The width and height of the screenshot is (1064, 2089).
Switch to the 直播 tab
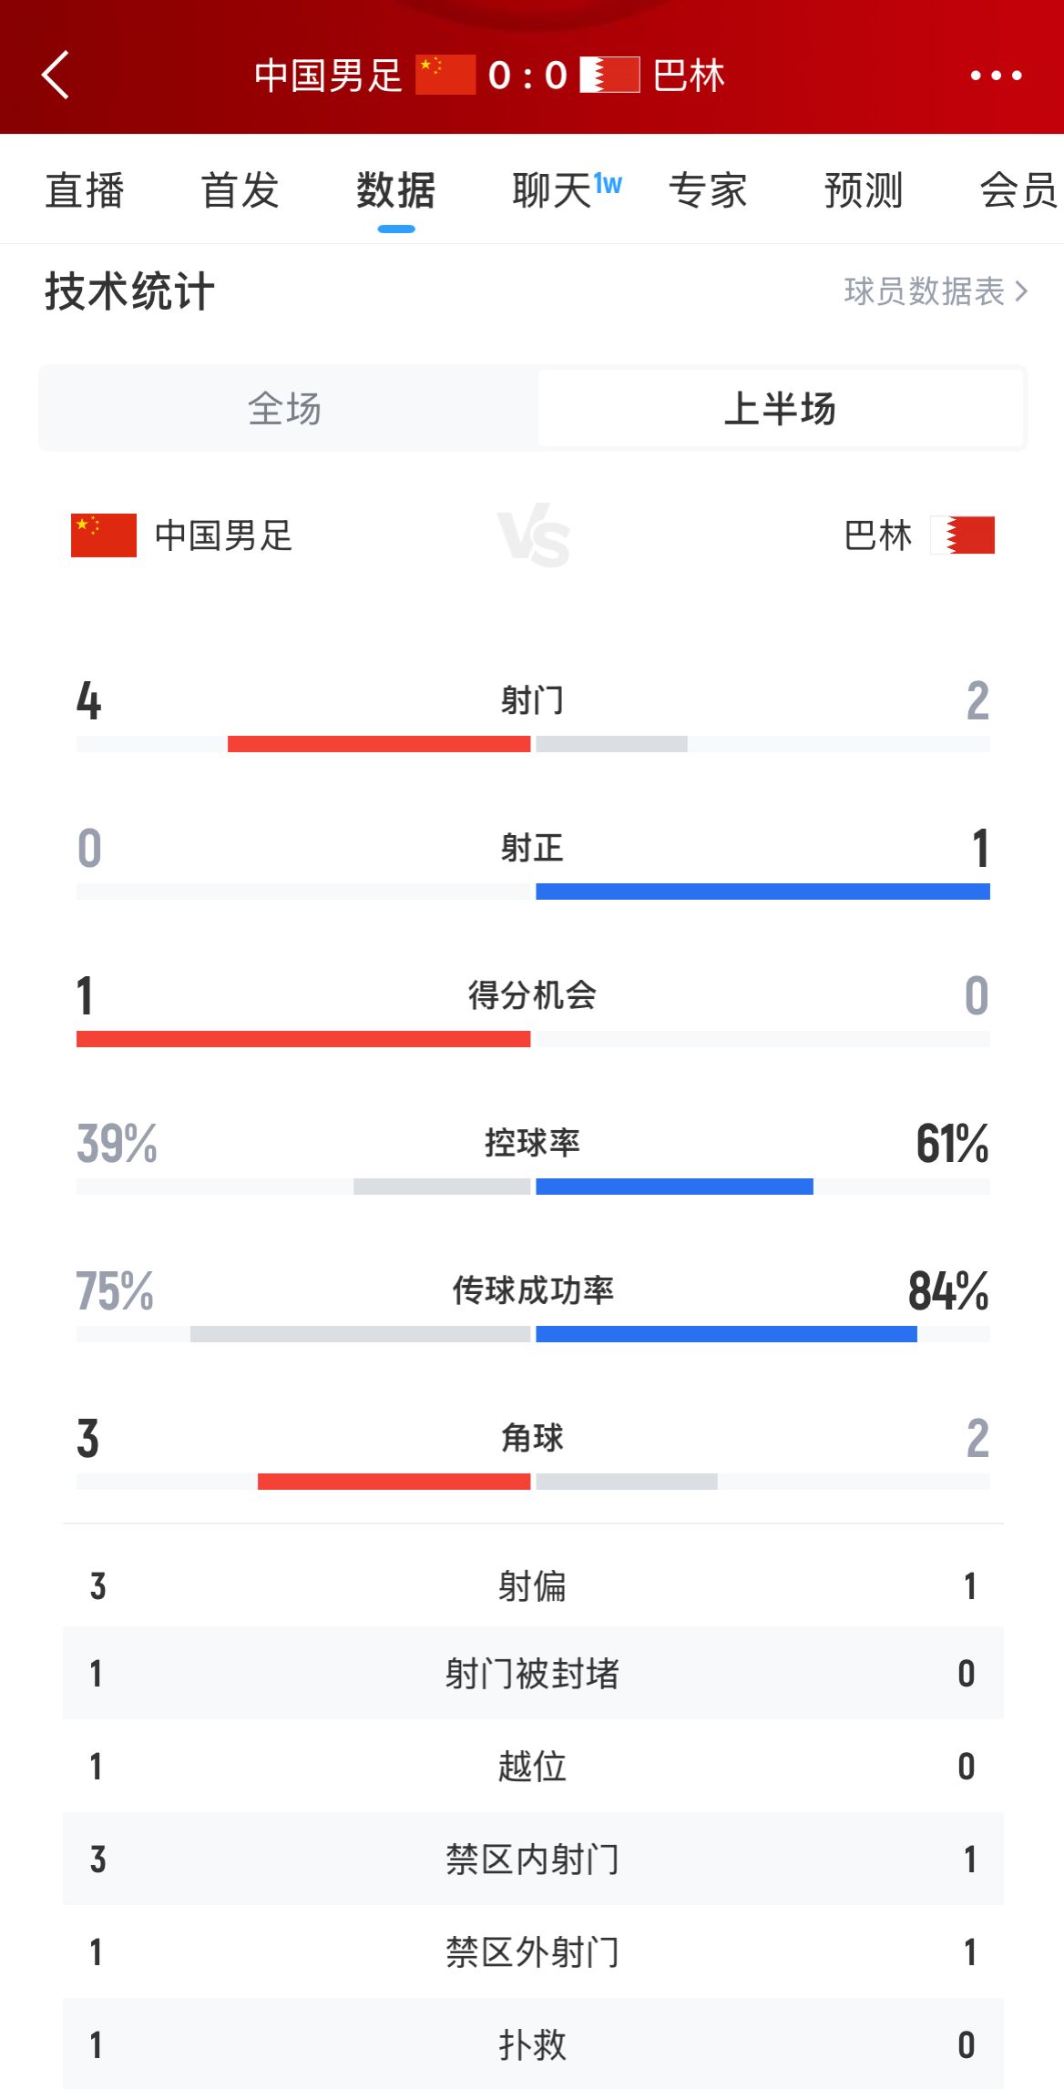coord(85,190)
